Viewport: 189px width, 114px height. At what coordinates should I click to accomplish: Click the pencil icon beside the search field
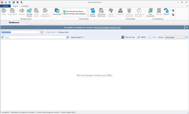(x=3, y=37)
